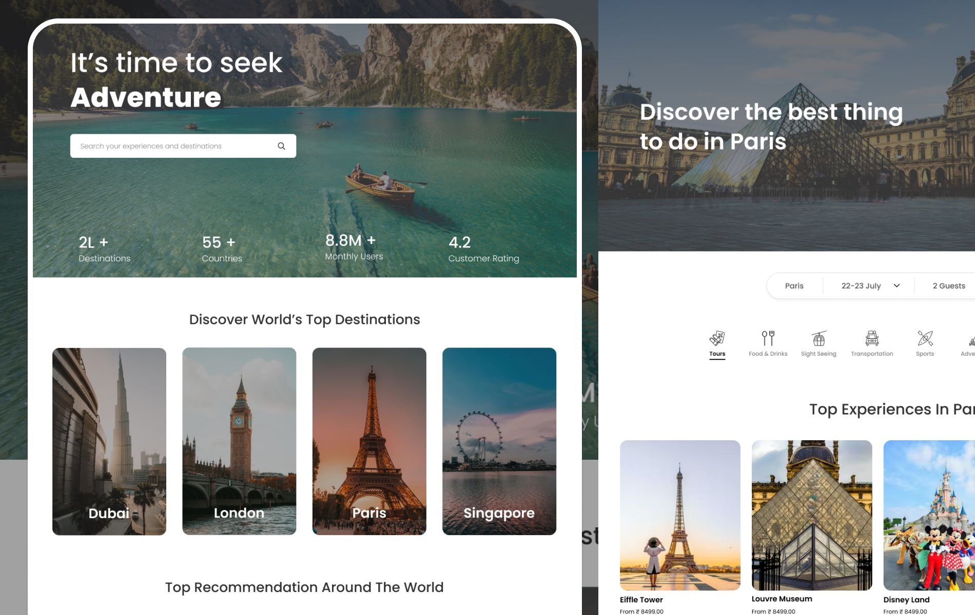Select the Tours binoculars icon
The width and height of the screenshot is (975, 615).
tap(717, 338)
